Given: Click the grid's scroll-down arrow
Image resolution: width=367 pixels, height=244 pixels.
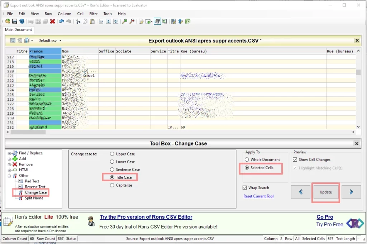Looking at the screenshot, I should pyautogui.click(x=358, y=127).
